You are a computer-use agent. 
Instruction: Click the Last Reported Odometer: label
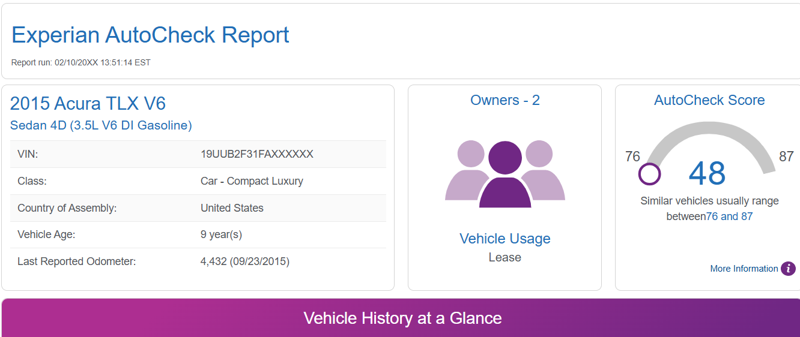tap(77, 261)
